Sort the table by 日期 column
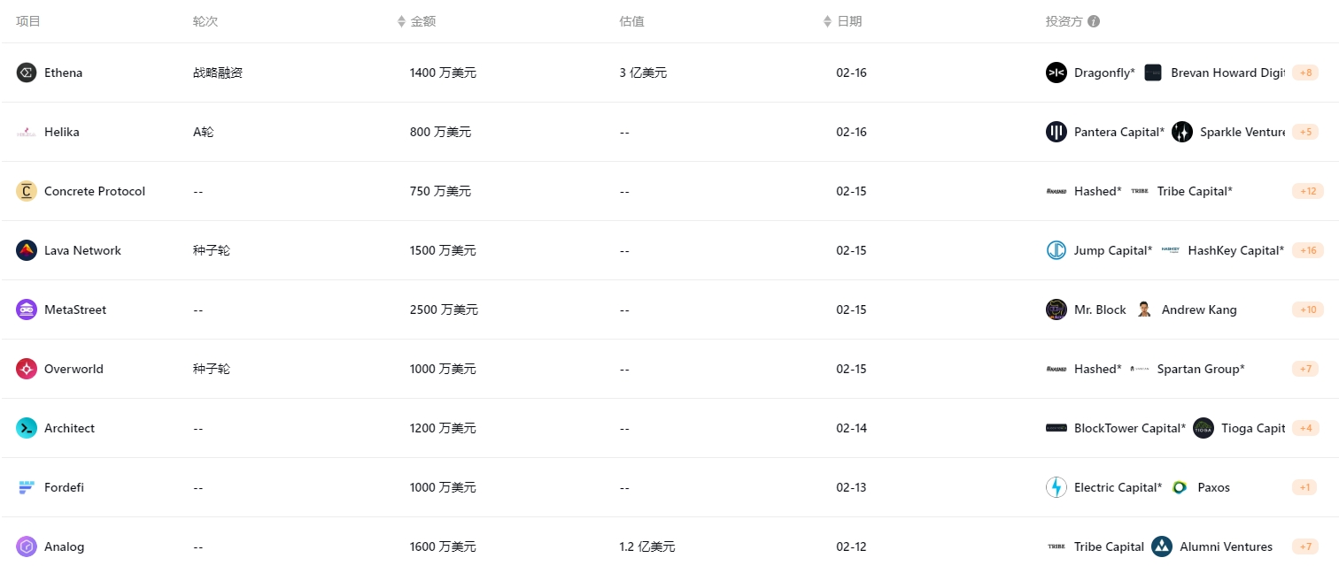Image resolution: width=1339 pixels, height=573 pixels. [x=842, y=21]
